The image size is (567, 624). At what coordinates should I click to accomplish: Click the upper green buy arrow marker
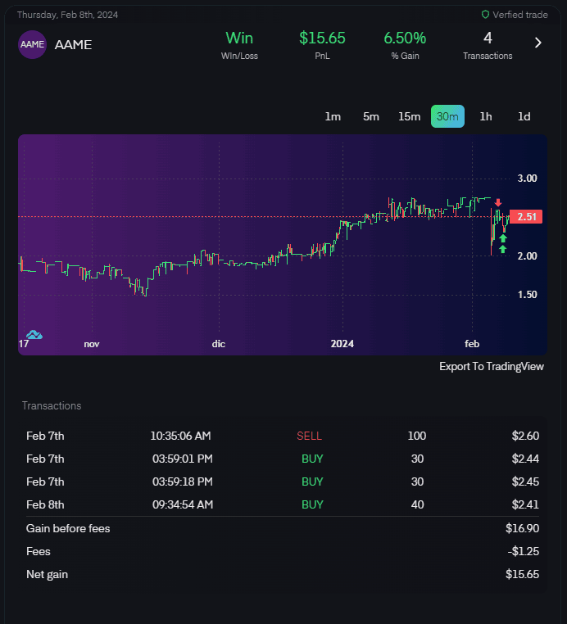(x=503, y=238)
